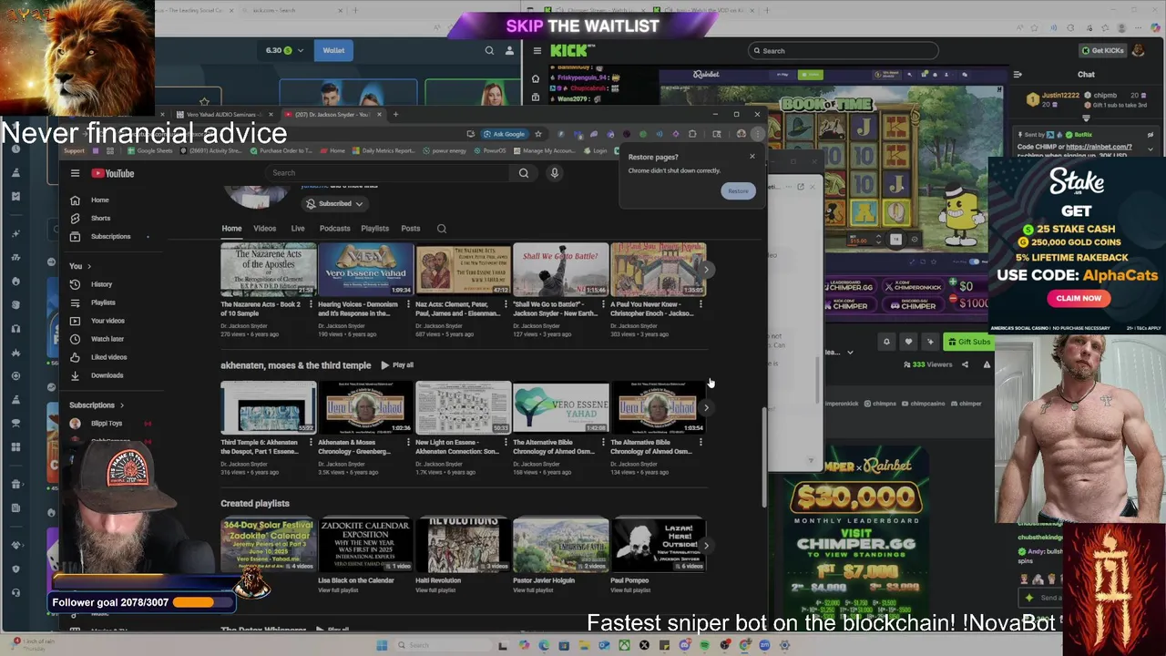1166x656 pixels.
Task: Click the green Gift Subs button
Action: point(968,342)
